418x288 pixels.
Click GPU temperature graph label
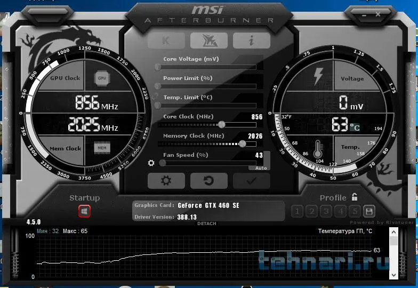[x=345, y=231]
